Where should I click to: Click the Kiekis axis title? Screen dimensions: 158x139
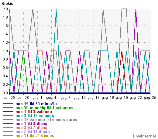[x=7, y=4]
